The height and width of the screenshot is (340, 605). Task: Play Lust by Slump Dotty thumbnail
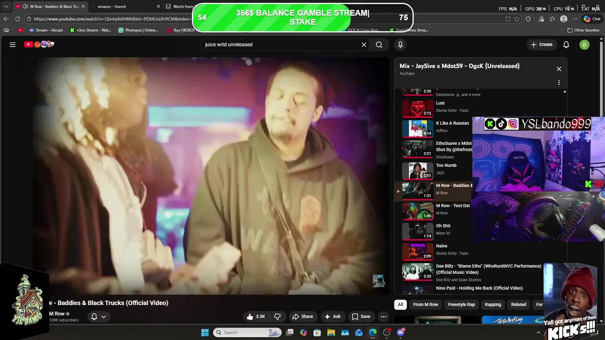(418, 108)
